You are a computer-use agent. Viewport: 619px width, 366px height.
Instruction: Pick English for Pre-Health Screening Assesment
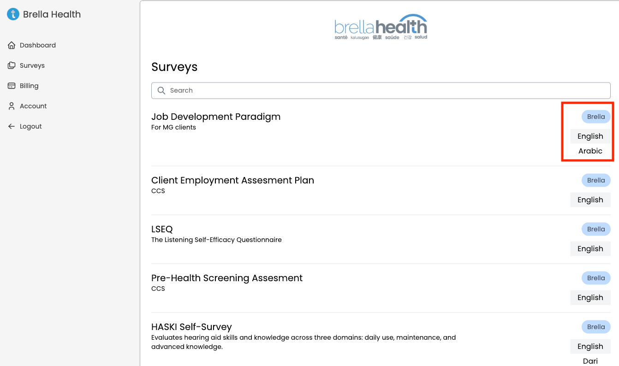[590, 297]
